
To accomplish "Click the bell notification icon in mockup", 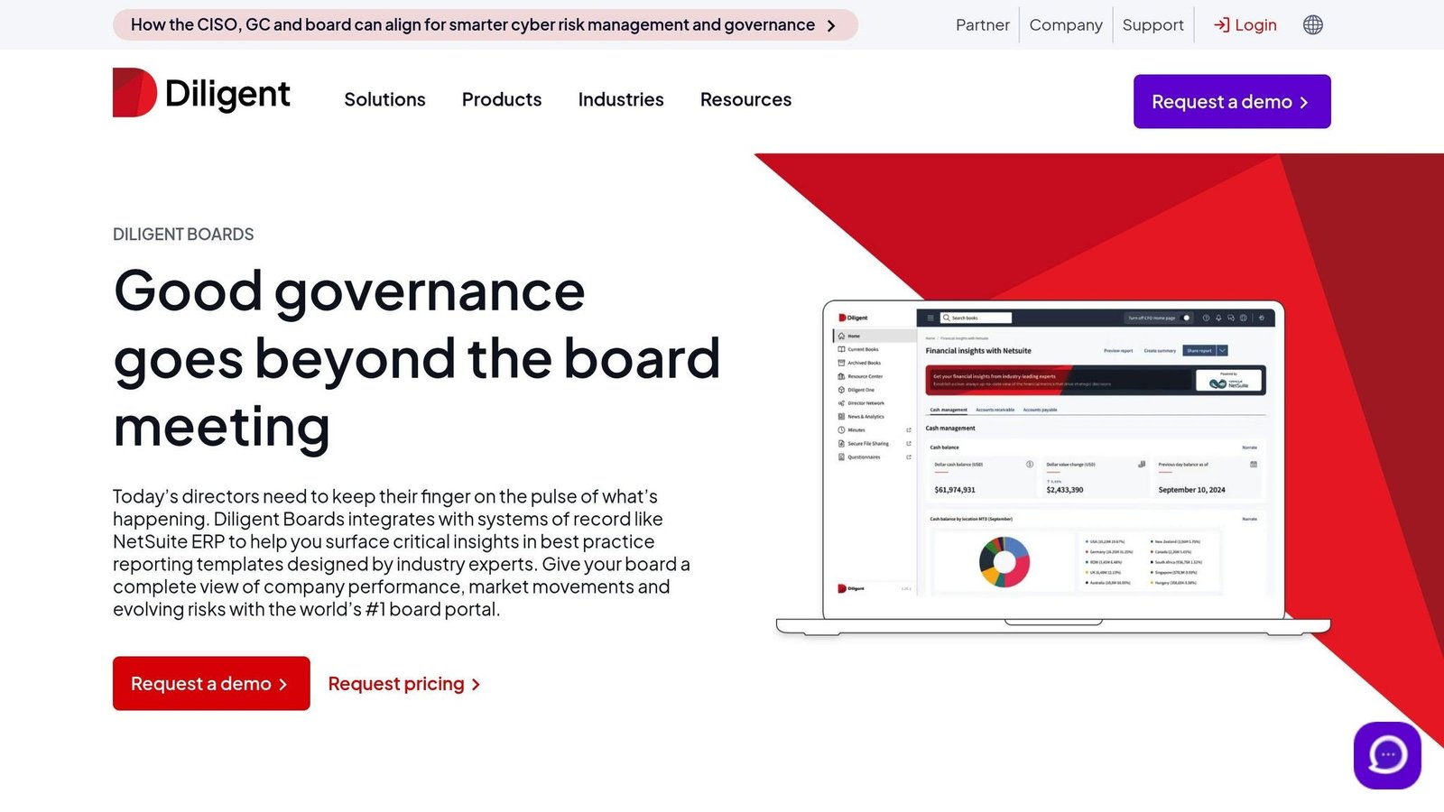I will click(1218, 318).
